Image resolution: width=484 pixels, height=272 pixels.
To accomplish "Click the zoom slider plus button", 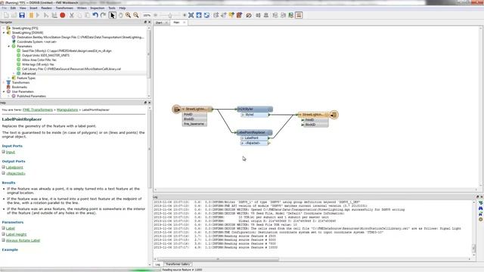I will pos(185,15).
